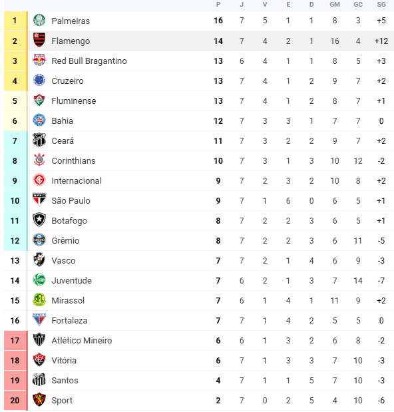Click the Botafogo star crest
The height and width of the screenshot is (412, 394).
point(39,220)
